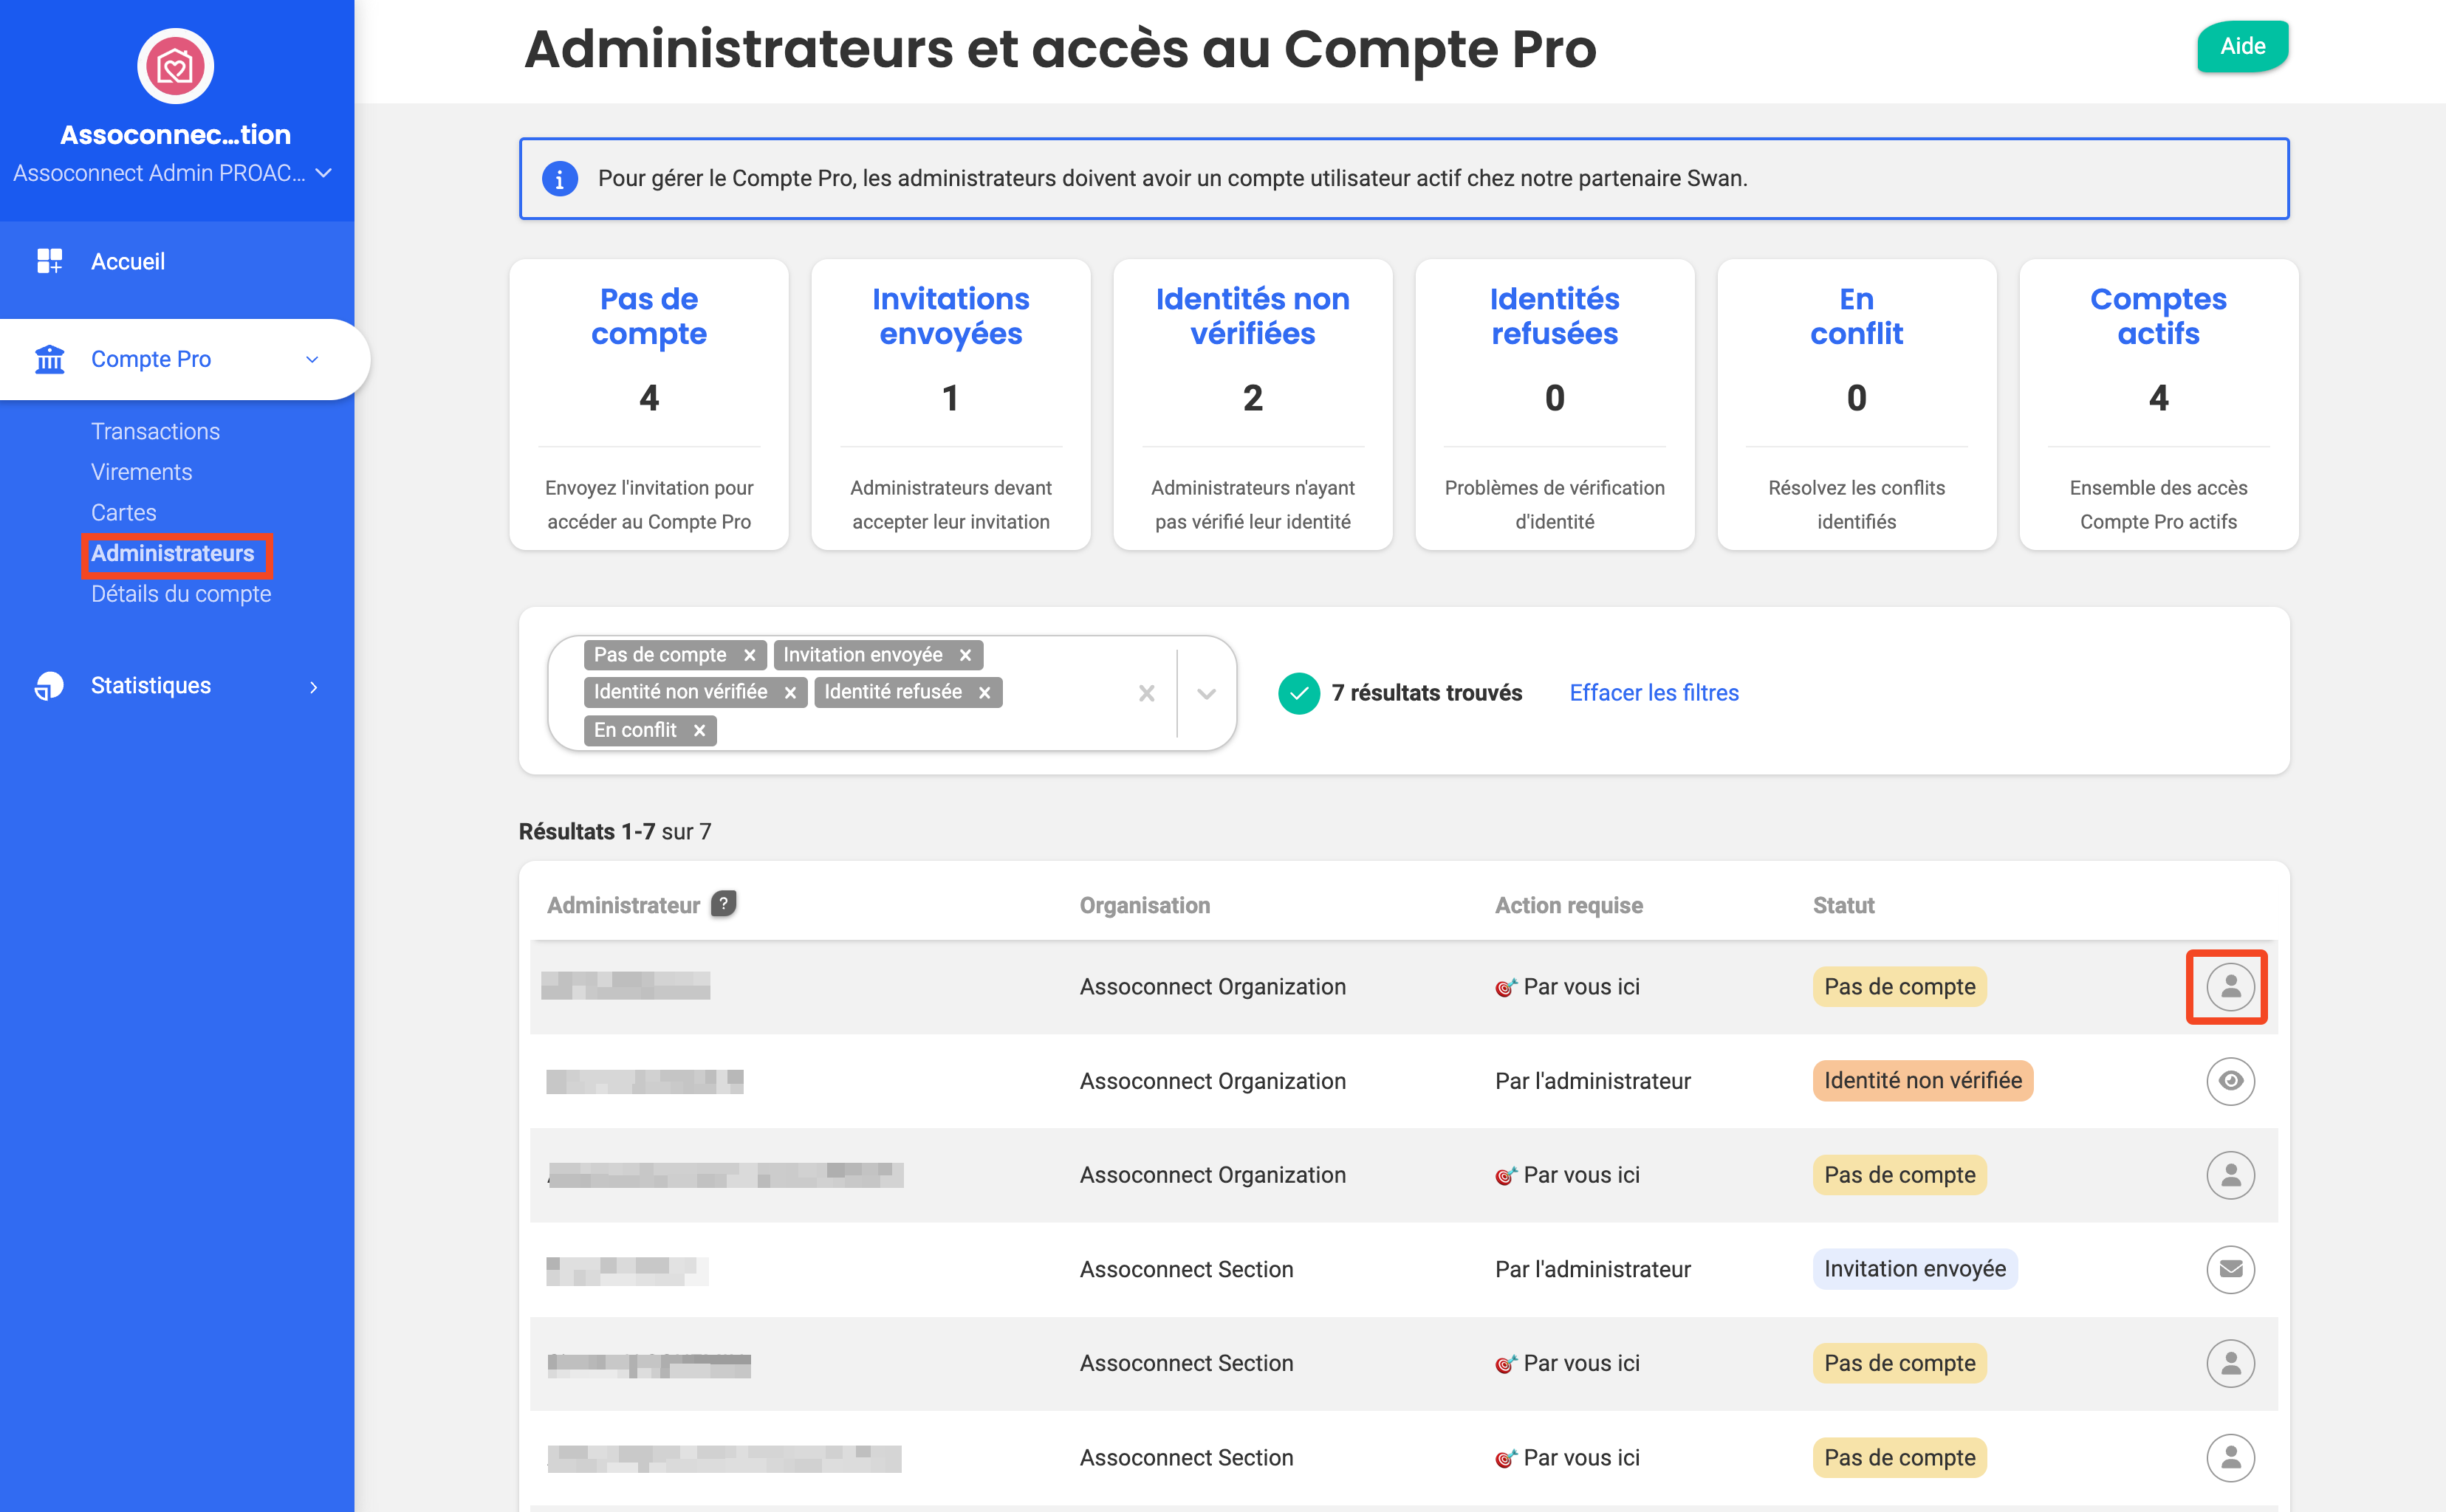Click the Statut column header
2446x1512 pixels.
coord(1844,905)
